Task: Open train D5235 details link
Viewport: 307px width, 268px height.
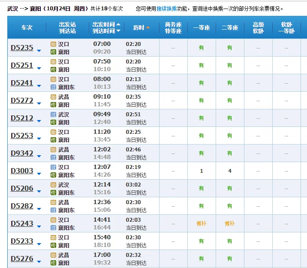Action: (22, 48)
